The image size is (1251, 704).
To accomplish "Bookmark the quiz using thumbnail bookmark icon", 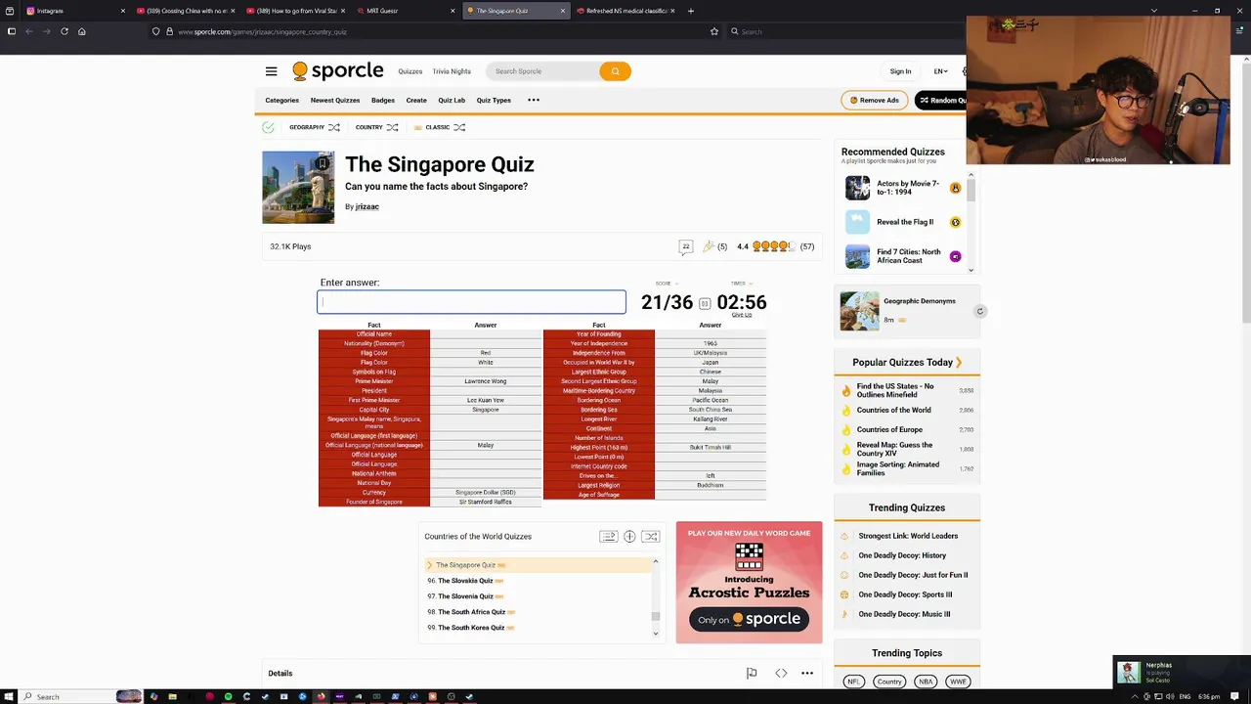I will 323,163.
